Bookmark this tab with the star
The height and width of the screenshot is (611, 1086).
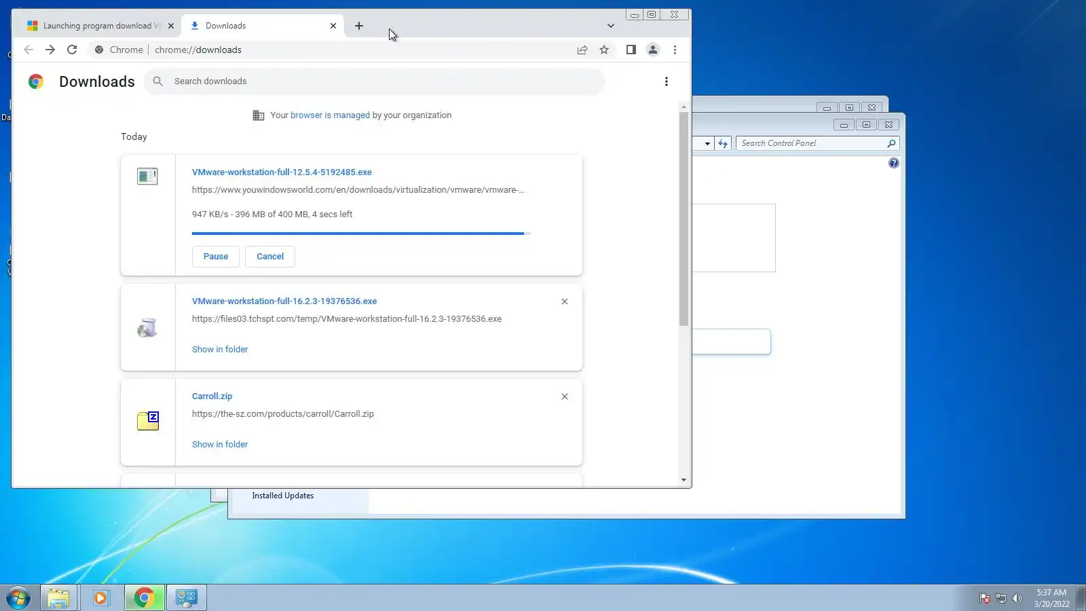(604, 50)
